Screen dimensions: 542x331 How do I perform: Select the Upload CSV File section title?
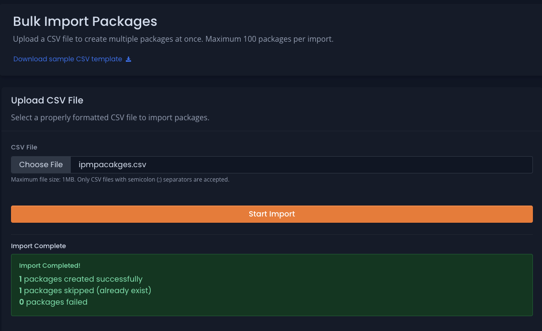click(47, 101)
